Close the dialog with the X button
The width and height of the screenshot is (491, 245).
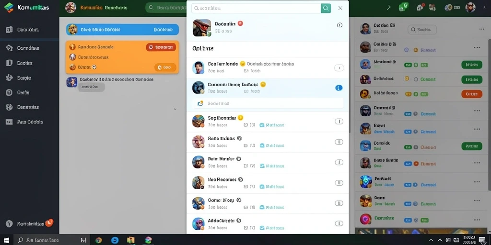[340, 8]
